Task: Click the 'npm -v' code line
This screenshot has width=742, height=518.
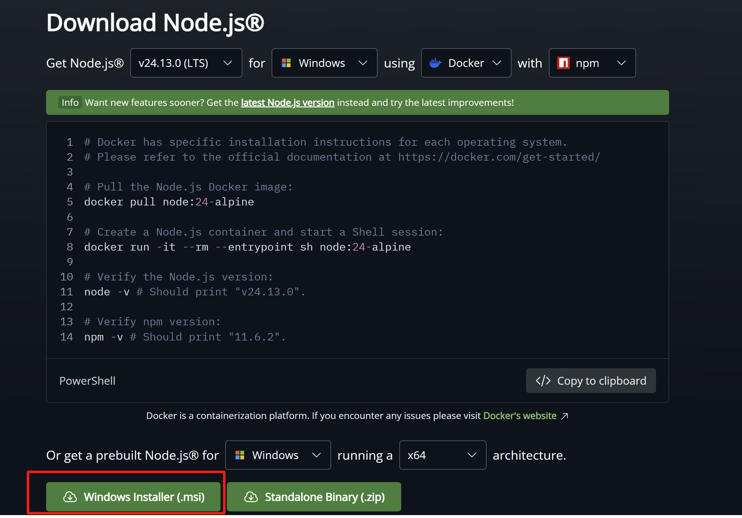Action: 185,337
